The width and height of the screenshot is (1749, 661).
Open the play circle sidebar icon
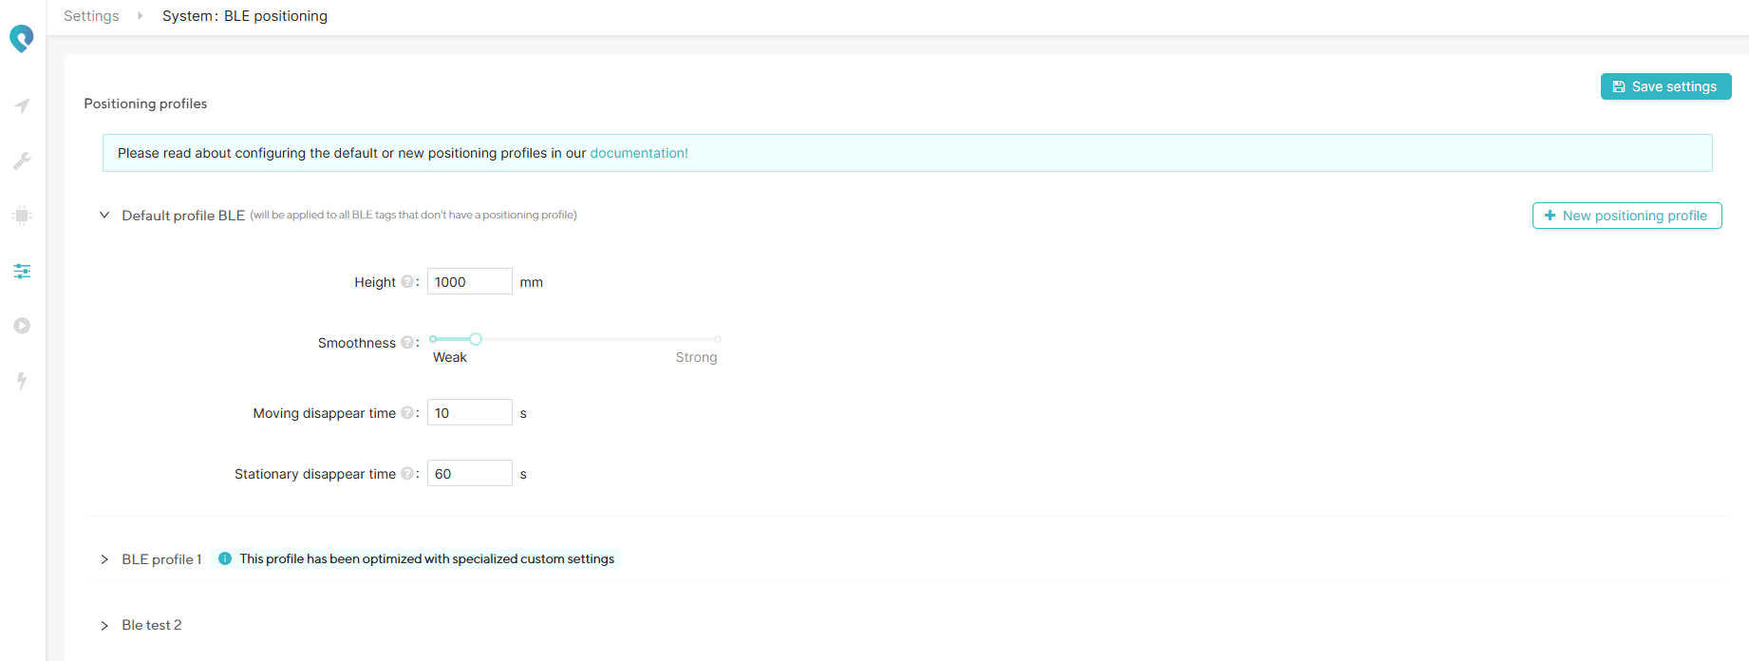click(x=22, y=326)
